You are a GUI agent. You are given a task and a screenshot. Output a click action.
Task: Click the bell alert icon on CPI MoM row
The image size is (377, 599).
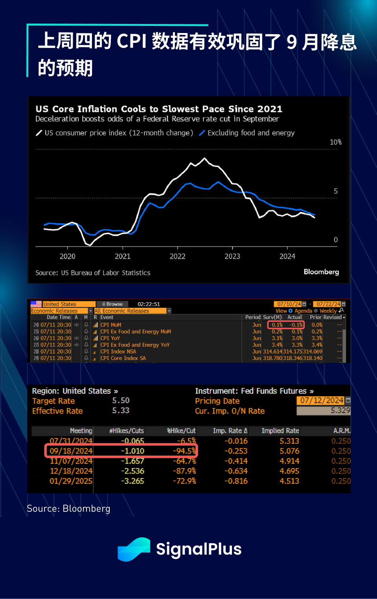pyautogui.click(x=86, y=325)
